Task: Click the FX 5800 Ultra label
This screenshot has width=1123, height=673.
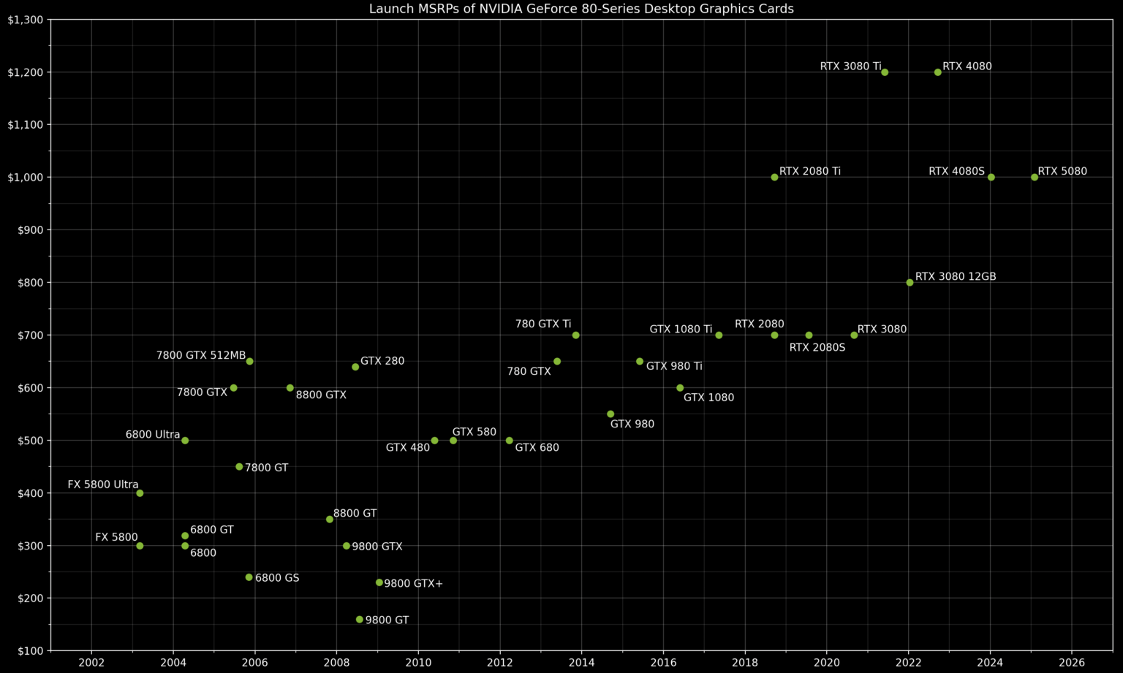Action: pos(103,485)
